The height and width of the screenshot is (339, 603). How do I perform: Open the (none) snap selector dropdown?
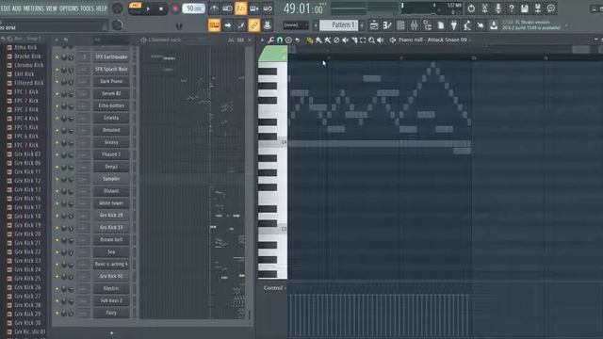click(295, 25)
